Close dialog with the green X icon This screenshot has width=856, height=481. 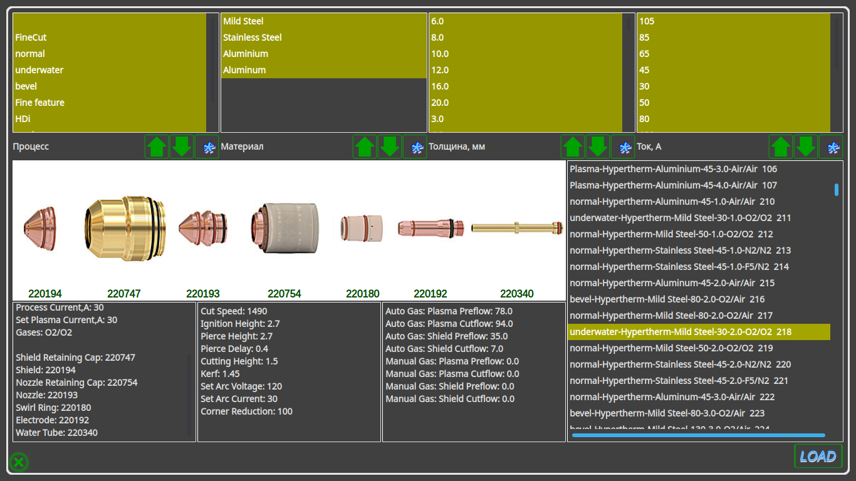(19, 462)
